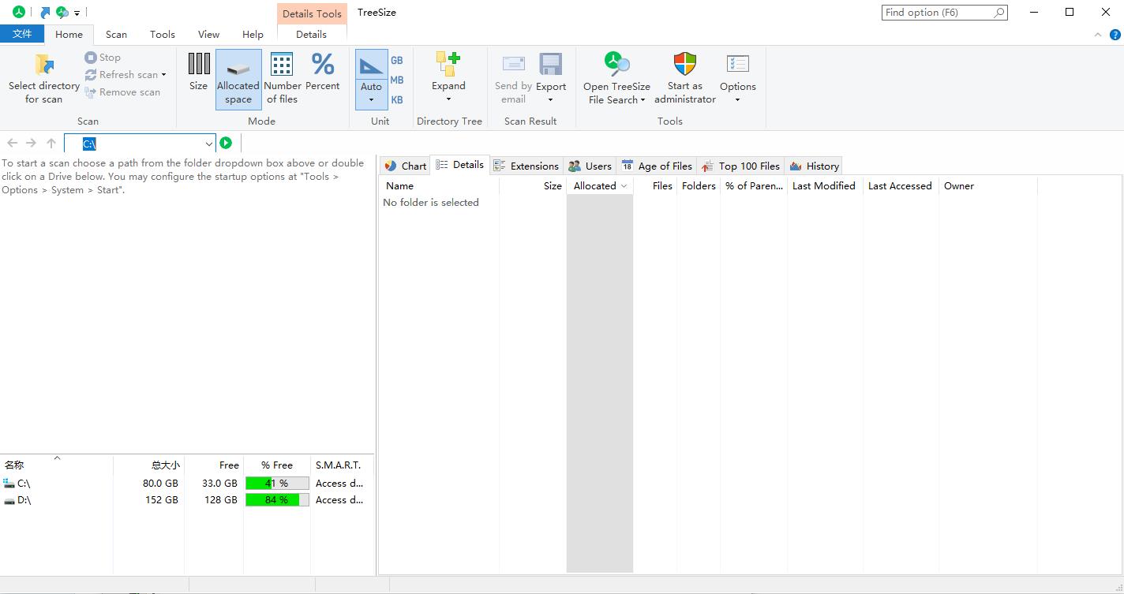Switch to the Scan ribbon tab
This screenshot has width=1124, height=594.
click(116, 35)
